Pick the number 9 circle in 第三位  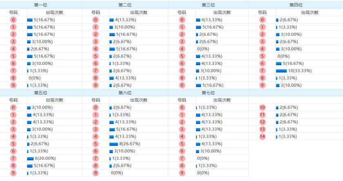(x=182, y=85)
